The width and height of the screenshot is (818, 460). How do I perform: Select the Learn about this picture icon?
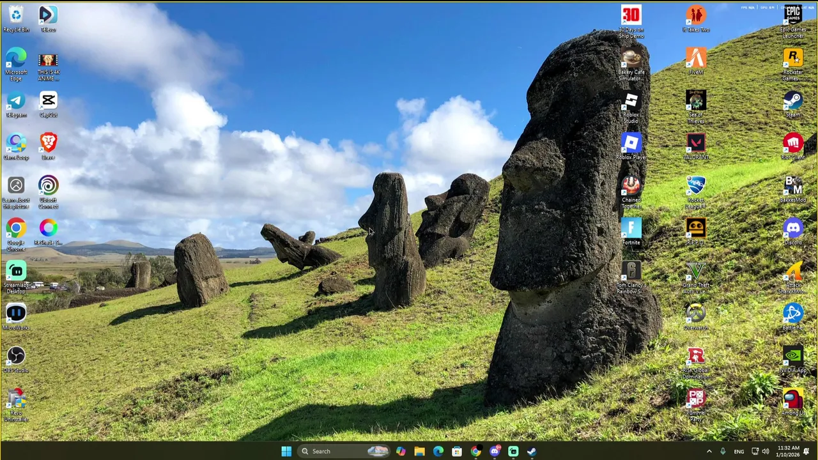click(16, 193)
